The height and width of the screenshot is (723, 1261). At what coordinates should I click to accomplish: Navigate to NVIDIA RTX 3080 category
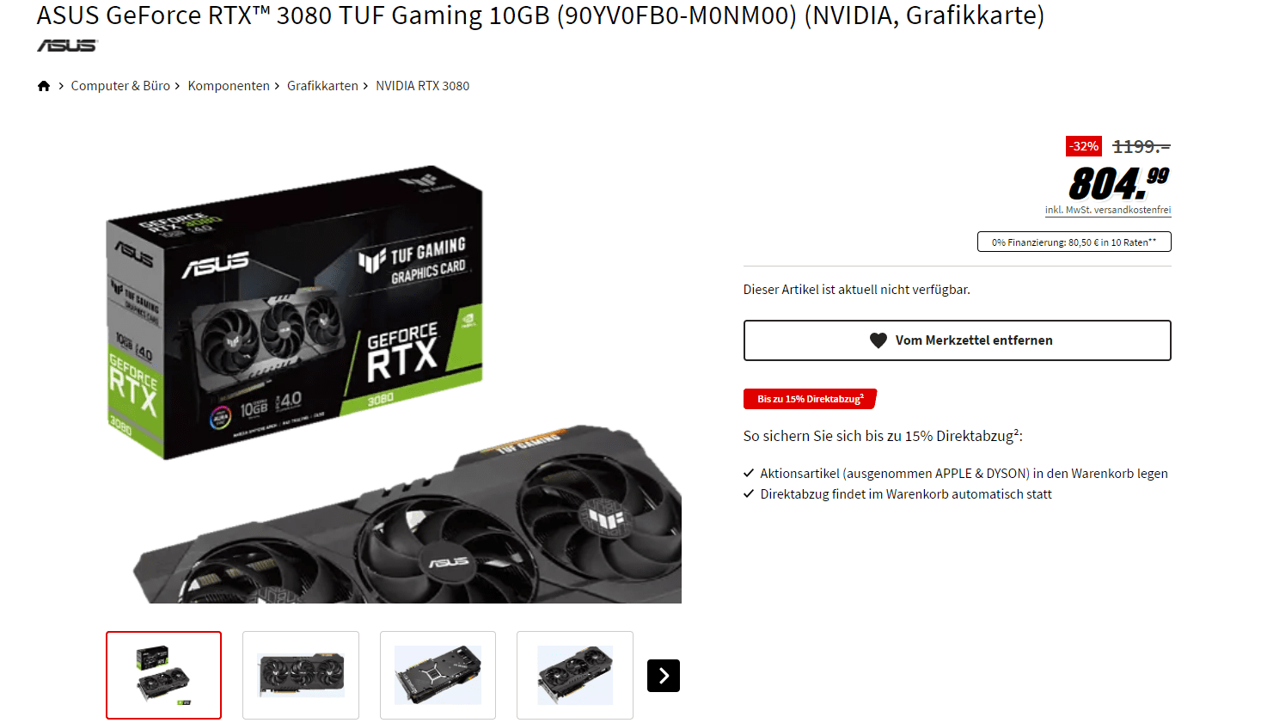tap(422, 86)
